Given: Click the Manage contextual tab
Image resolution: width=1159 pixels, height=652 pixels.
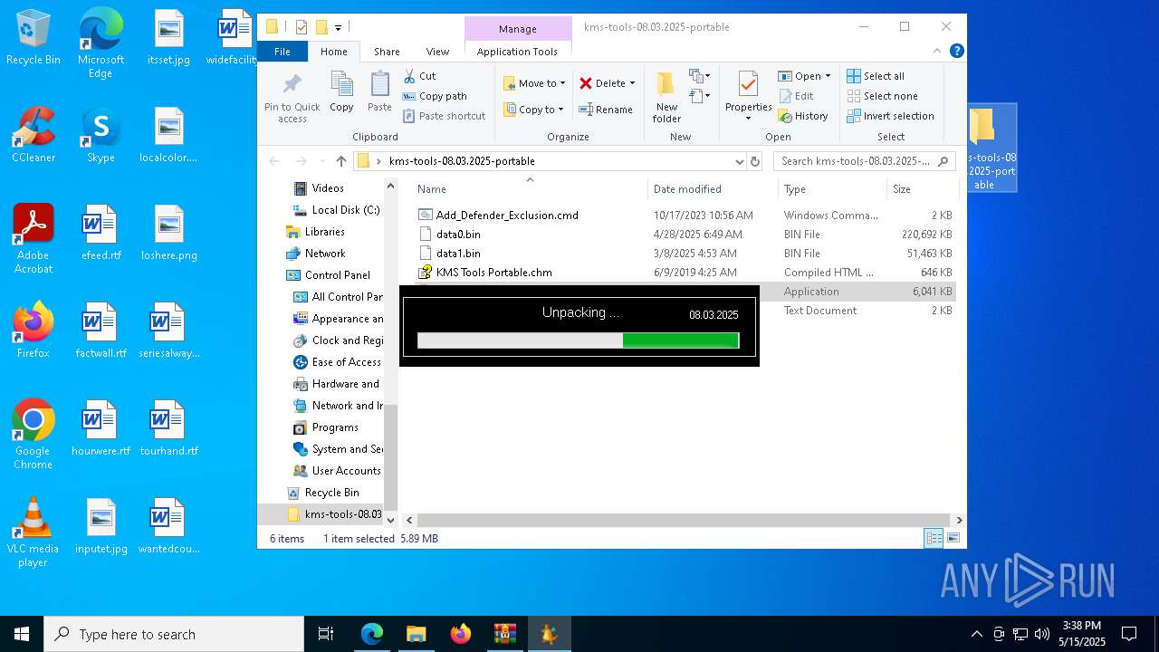Looking at the screenshot, I should tap(518, 29).
